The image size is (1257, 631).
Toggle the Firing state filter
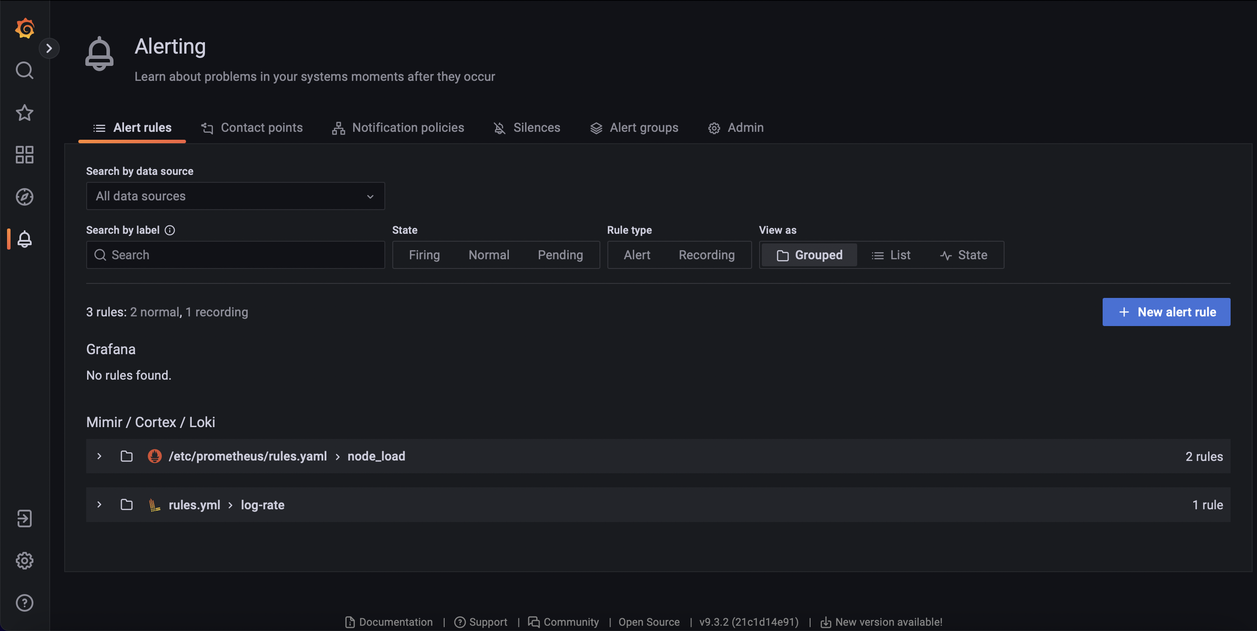coord(424,254)
